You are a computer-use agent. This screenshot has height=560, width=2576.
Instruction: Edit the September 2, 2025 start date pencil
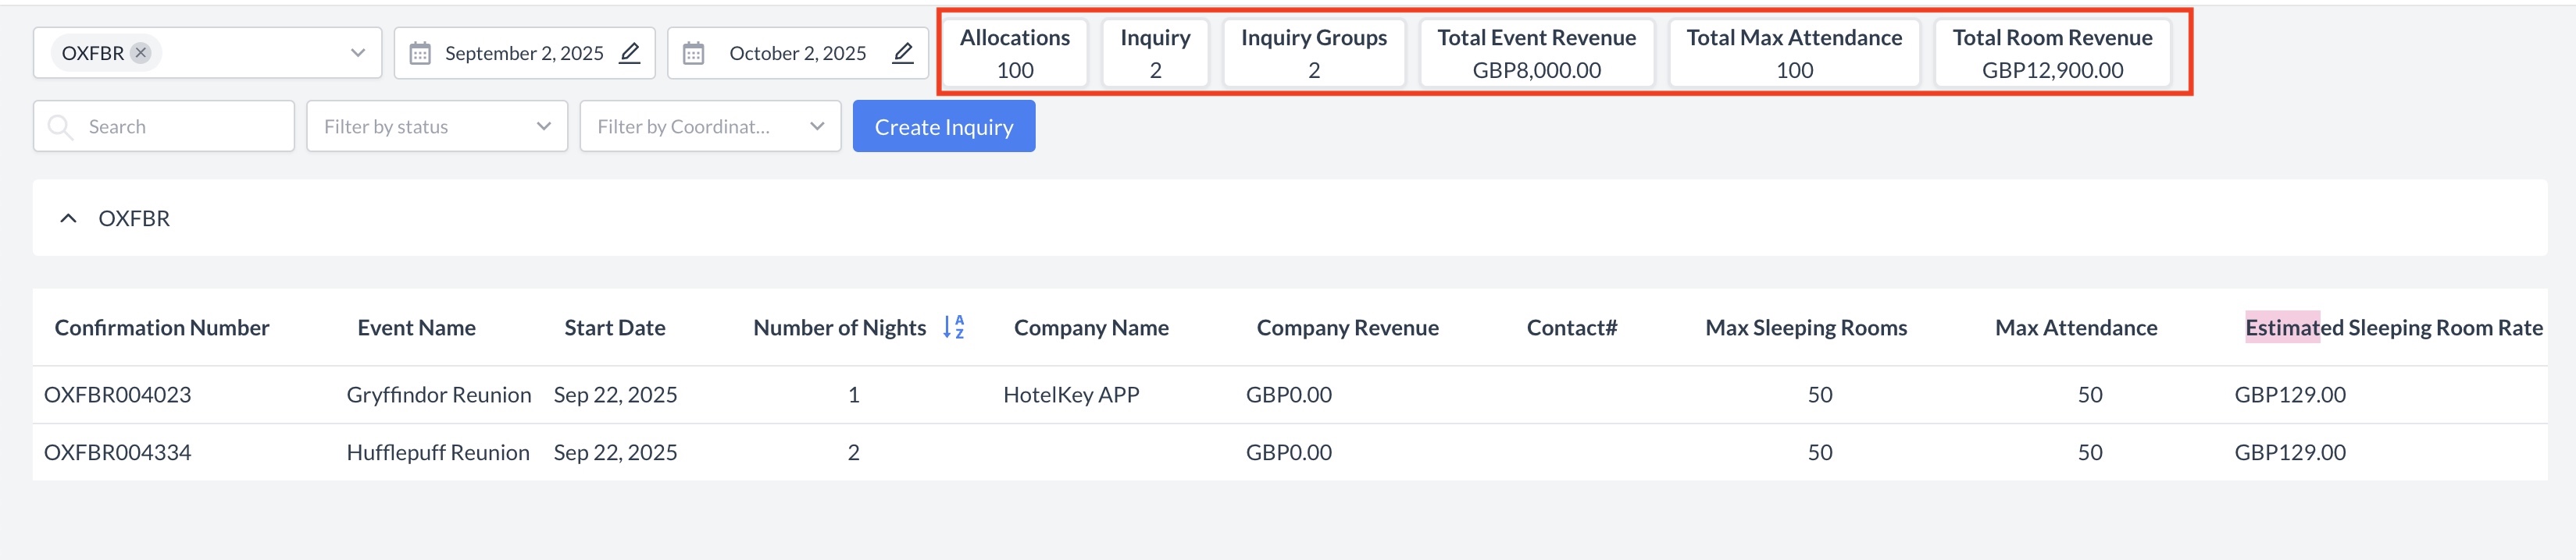pyautogui.click(x=629, y=53)
